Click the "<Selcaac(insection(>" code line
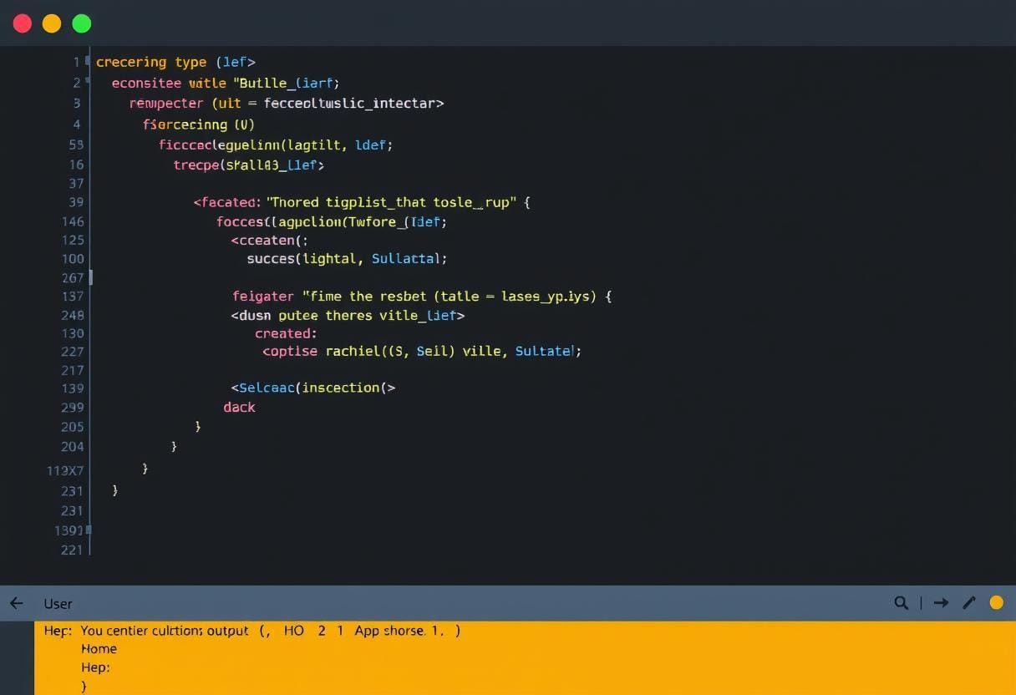The height and width of the screenshot is (695, 1016). [313, 388]
